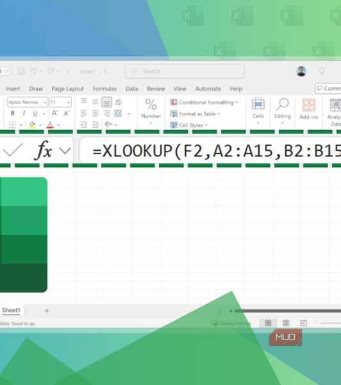Click the text Orientation icon
Screen dimensions: 341x385
(x=108, y=124)
